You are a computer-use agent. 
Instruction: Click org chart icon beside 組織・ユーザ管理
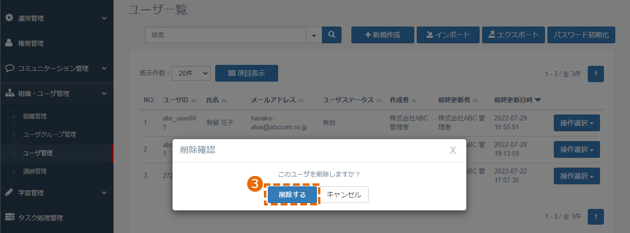(9, 93)
